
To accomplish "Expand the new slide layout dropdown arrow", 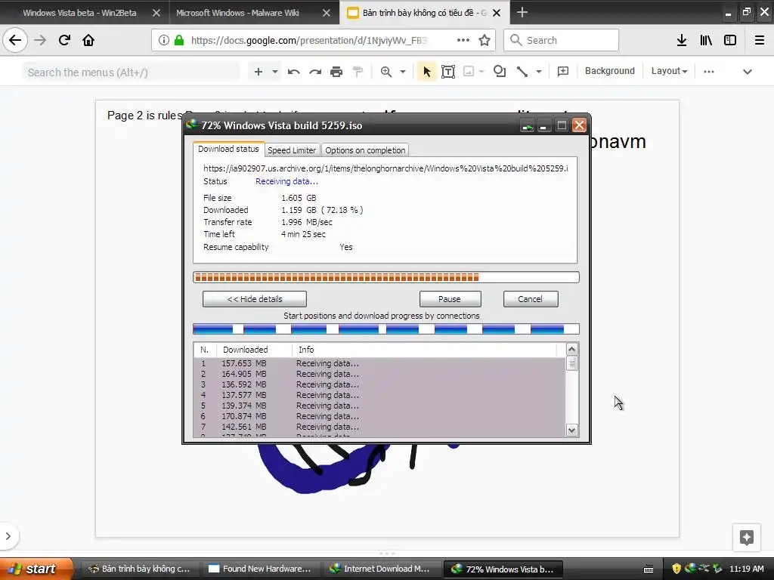I will (x=275, y=72).
